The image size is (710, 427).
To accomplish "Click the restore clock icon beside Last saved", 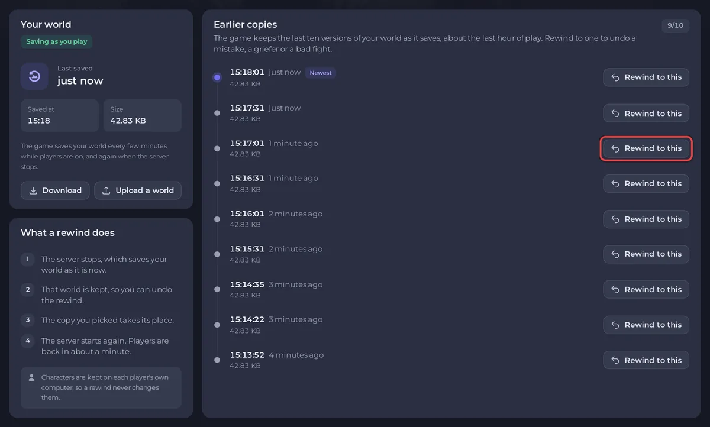I will pyautogui.click(x=34, y=76).
